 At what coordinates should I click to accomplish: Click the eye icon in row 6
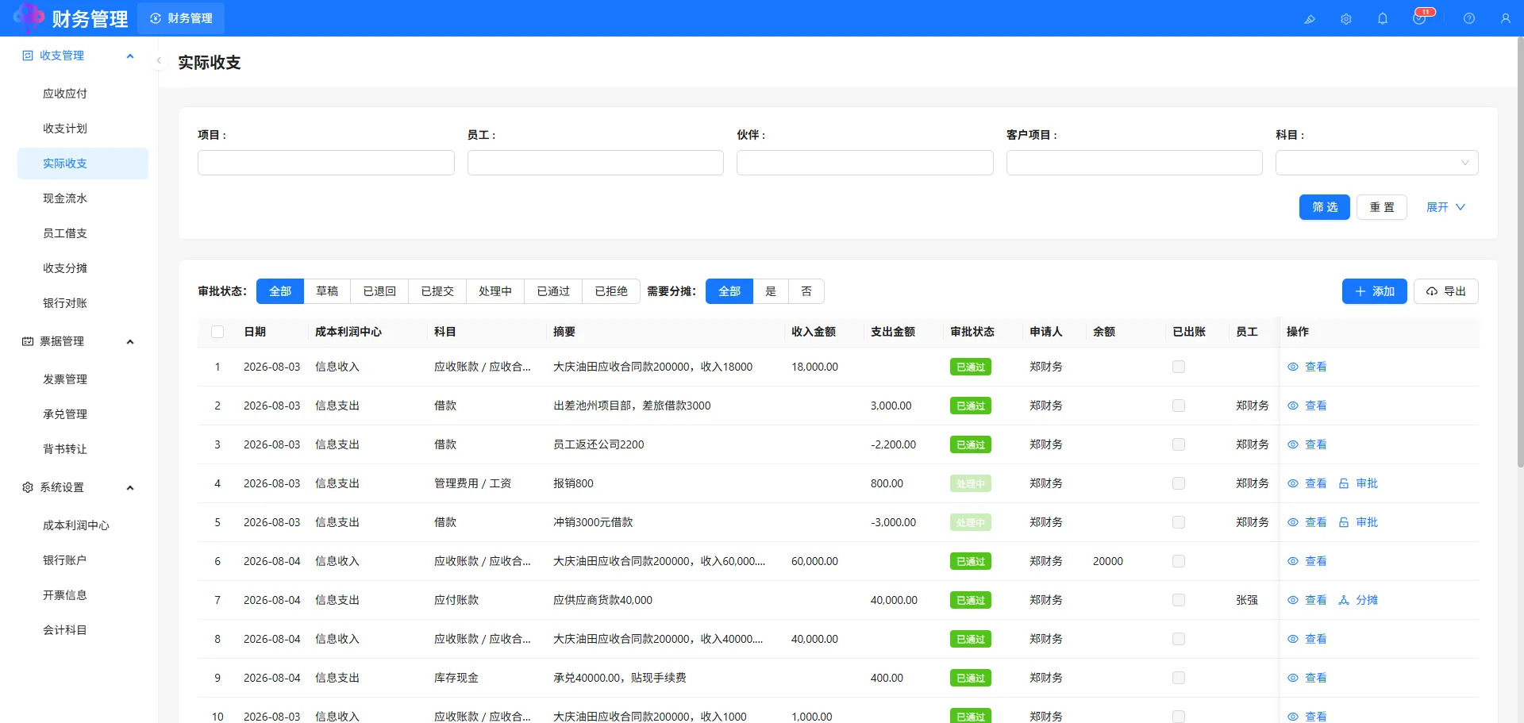[1293, 561]
